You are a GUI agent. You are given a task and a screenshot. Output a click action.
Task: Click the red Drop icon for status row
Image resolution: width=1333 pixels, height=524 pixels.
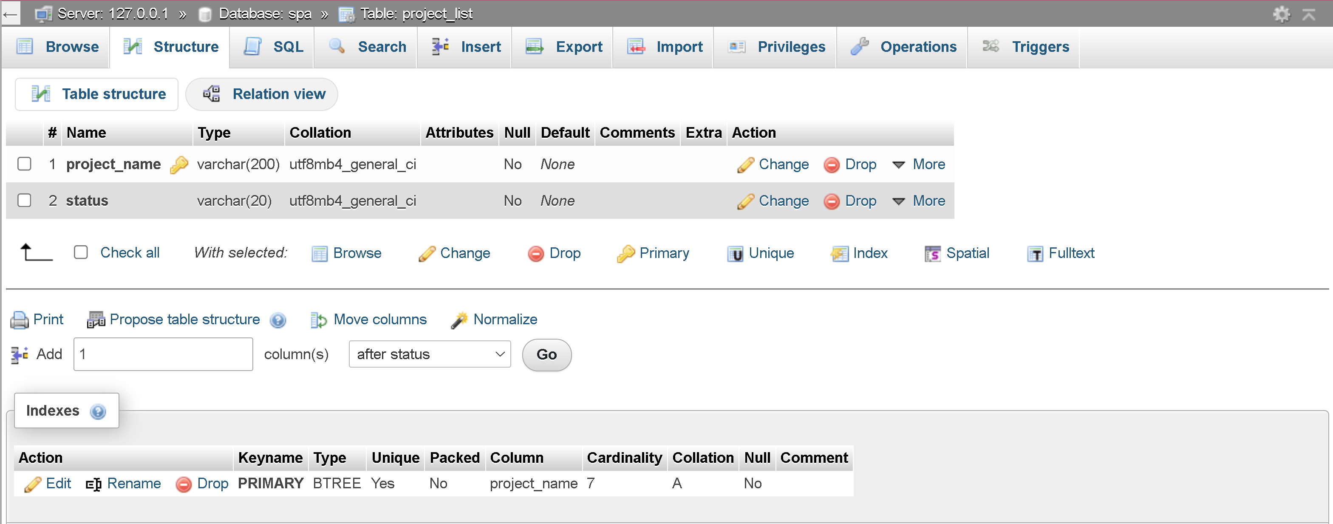click(831, 201)
